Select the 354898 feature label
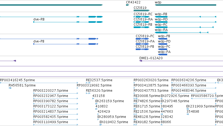The image size is (223, 126). 193,112
